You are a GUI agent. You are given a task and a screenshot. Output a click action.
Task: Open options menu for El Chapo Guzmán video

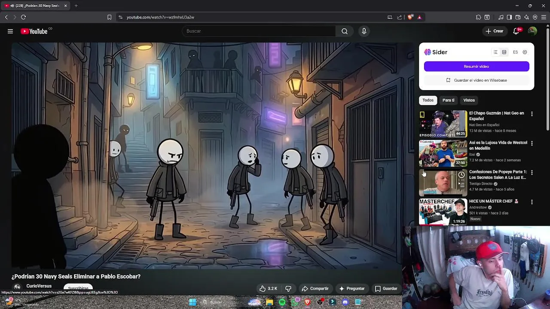(532, 114)
